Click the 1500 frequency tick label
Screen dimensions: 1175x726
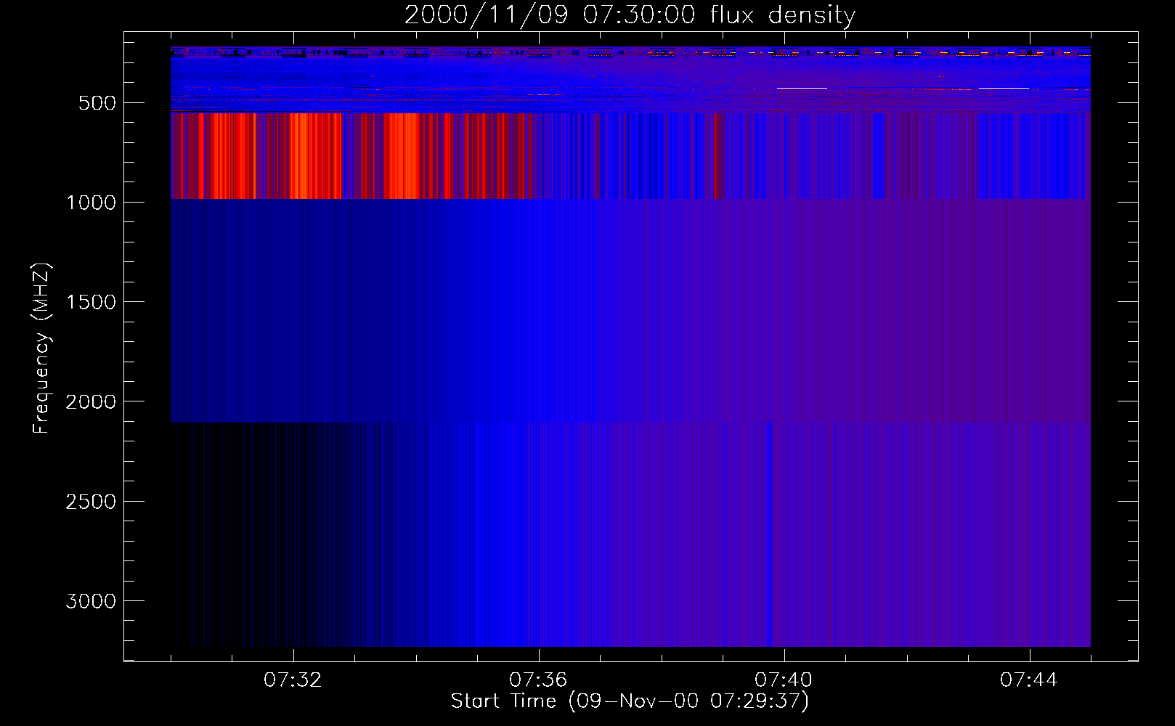tap(91, 302)
